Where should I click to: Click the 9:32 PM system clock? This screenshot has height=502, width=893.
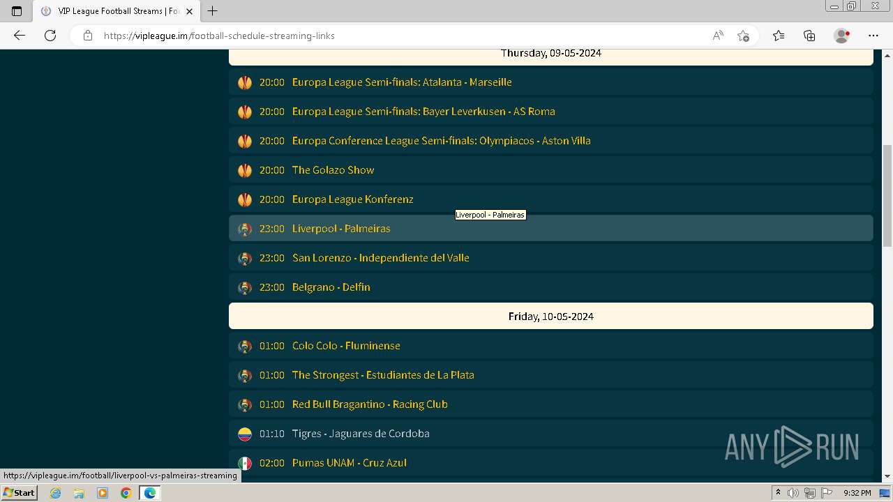857,493
